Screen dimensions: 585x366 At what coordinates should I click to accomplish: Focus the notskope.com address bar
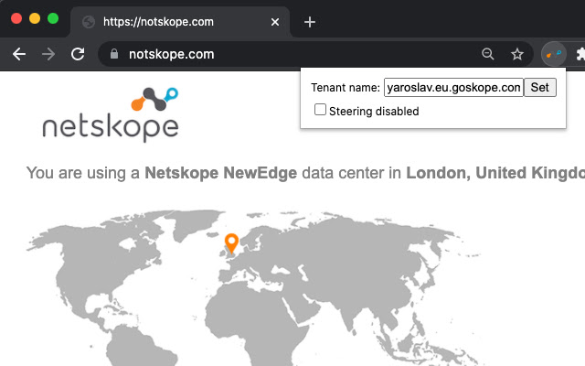pyautogui.click(x=292, y=54)
